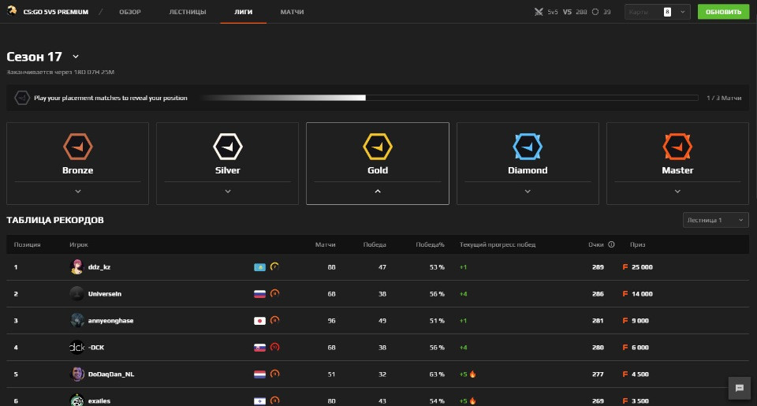Open UniverseIn player profile link
This screenshot has width=757, height=406.
(105, 293)
